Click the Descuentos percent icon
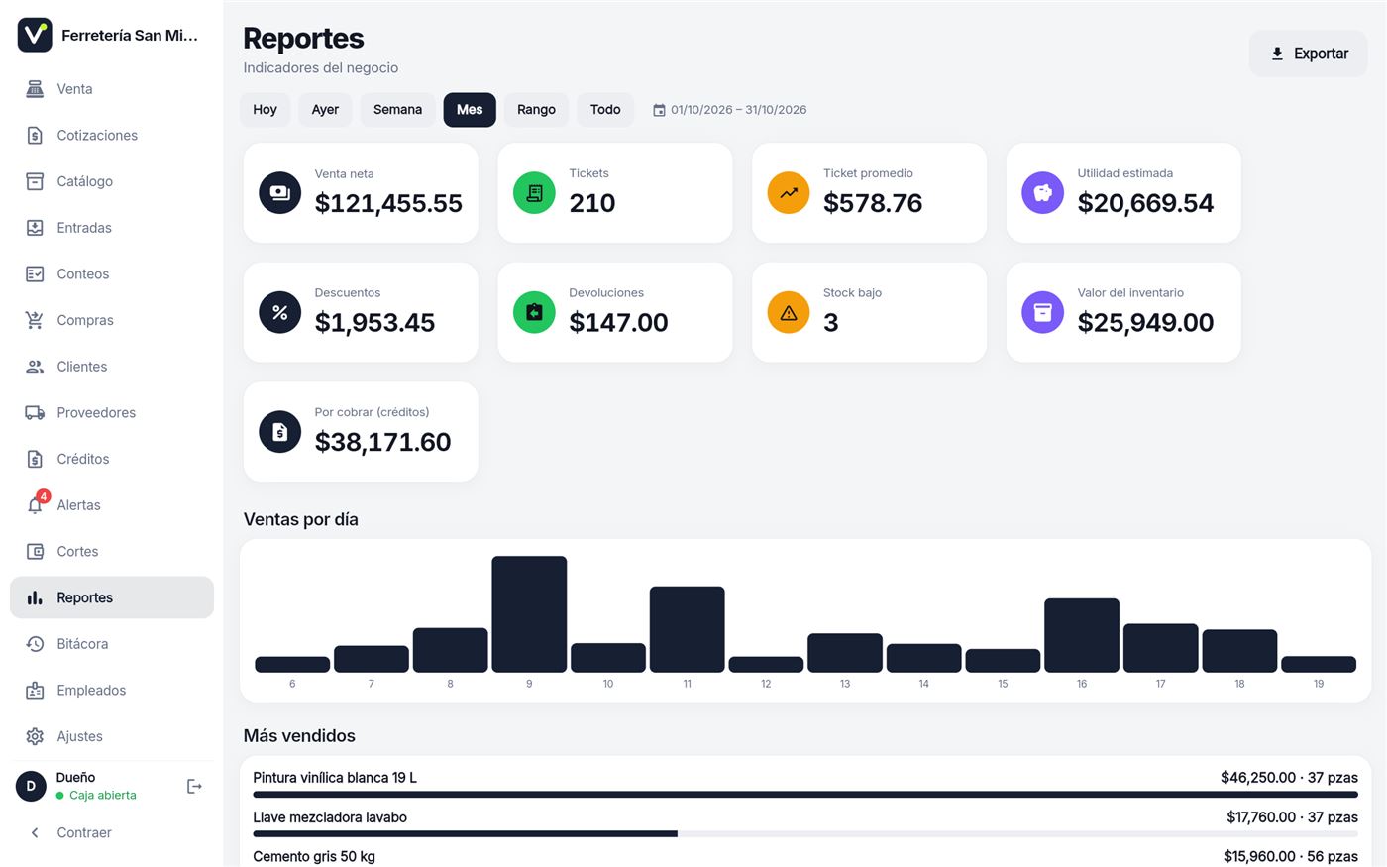Viewport: 1387px width, 867px height. [x=279, y=312]
